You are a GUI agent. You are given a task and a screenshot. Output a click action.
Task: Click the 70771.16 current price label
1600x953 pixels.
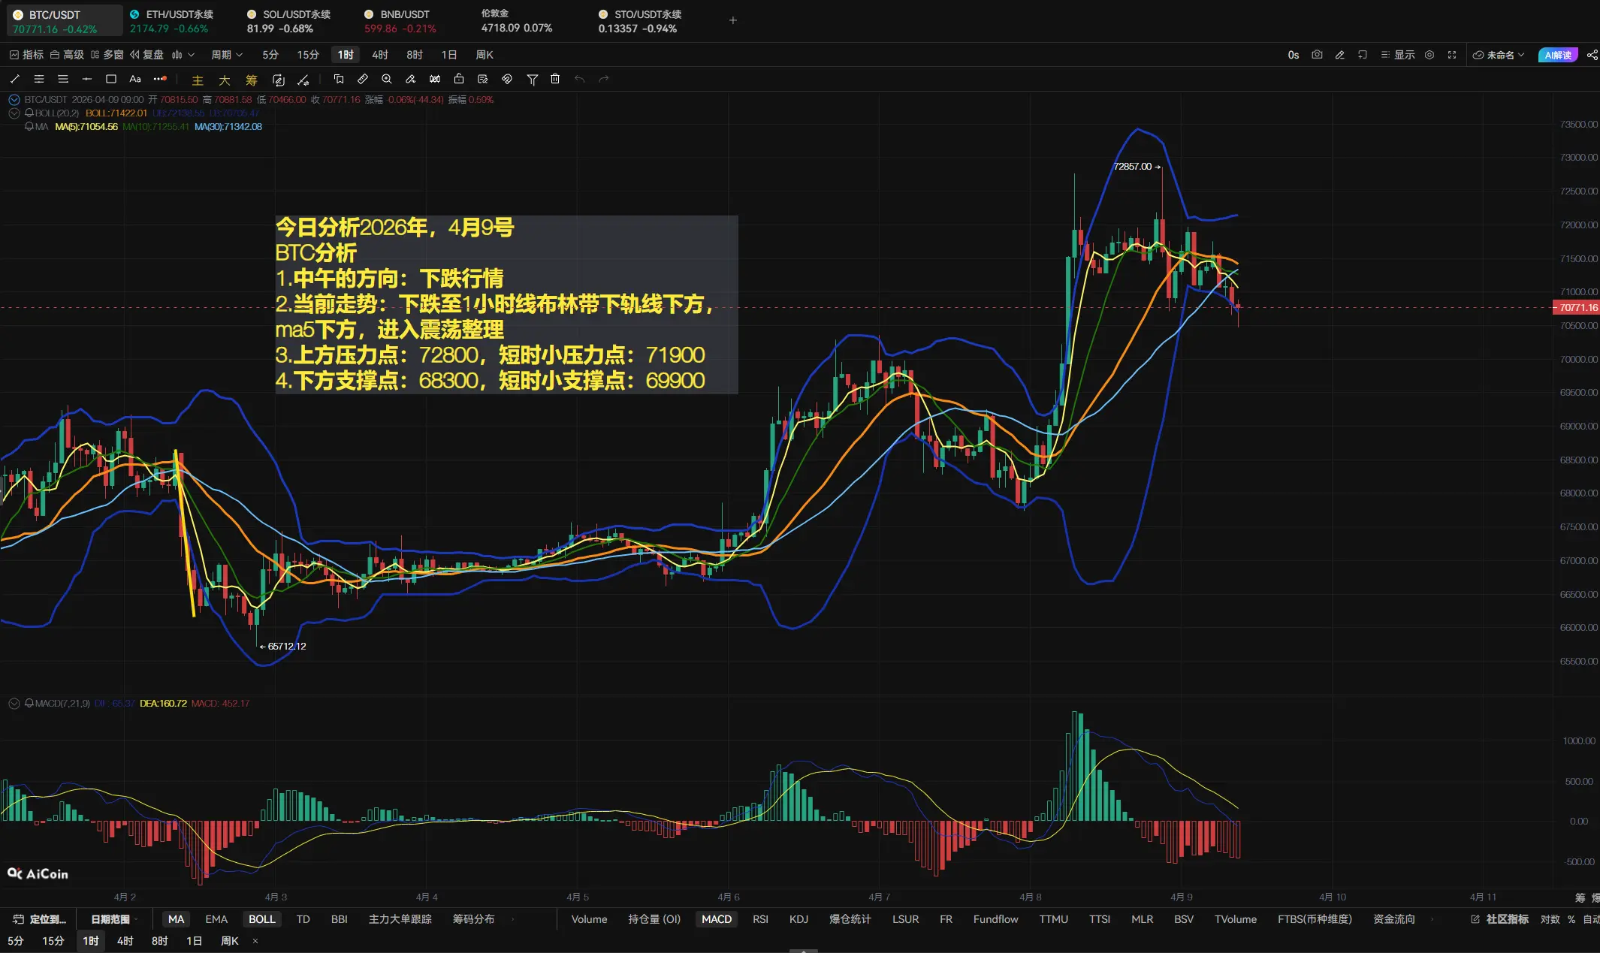[1577, 307]
